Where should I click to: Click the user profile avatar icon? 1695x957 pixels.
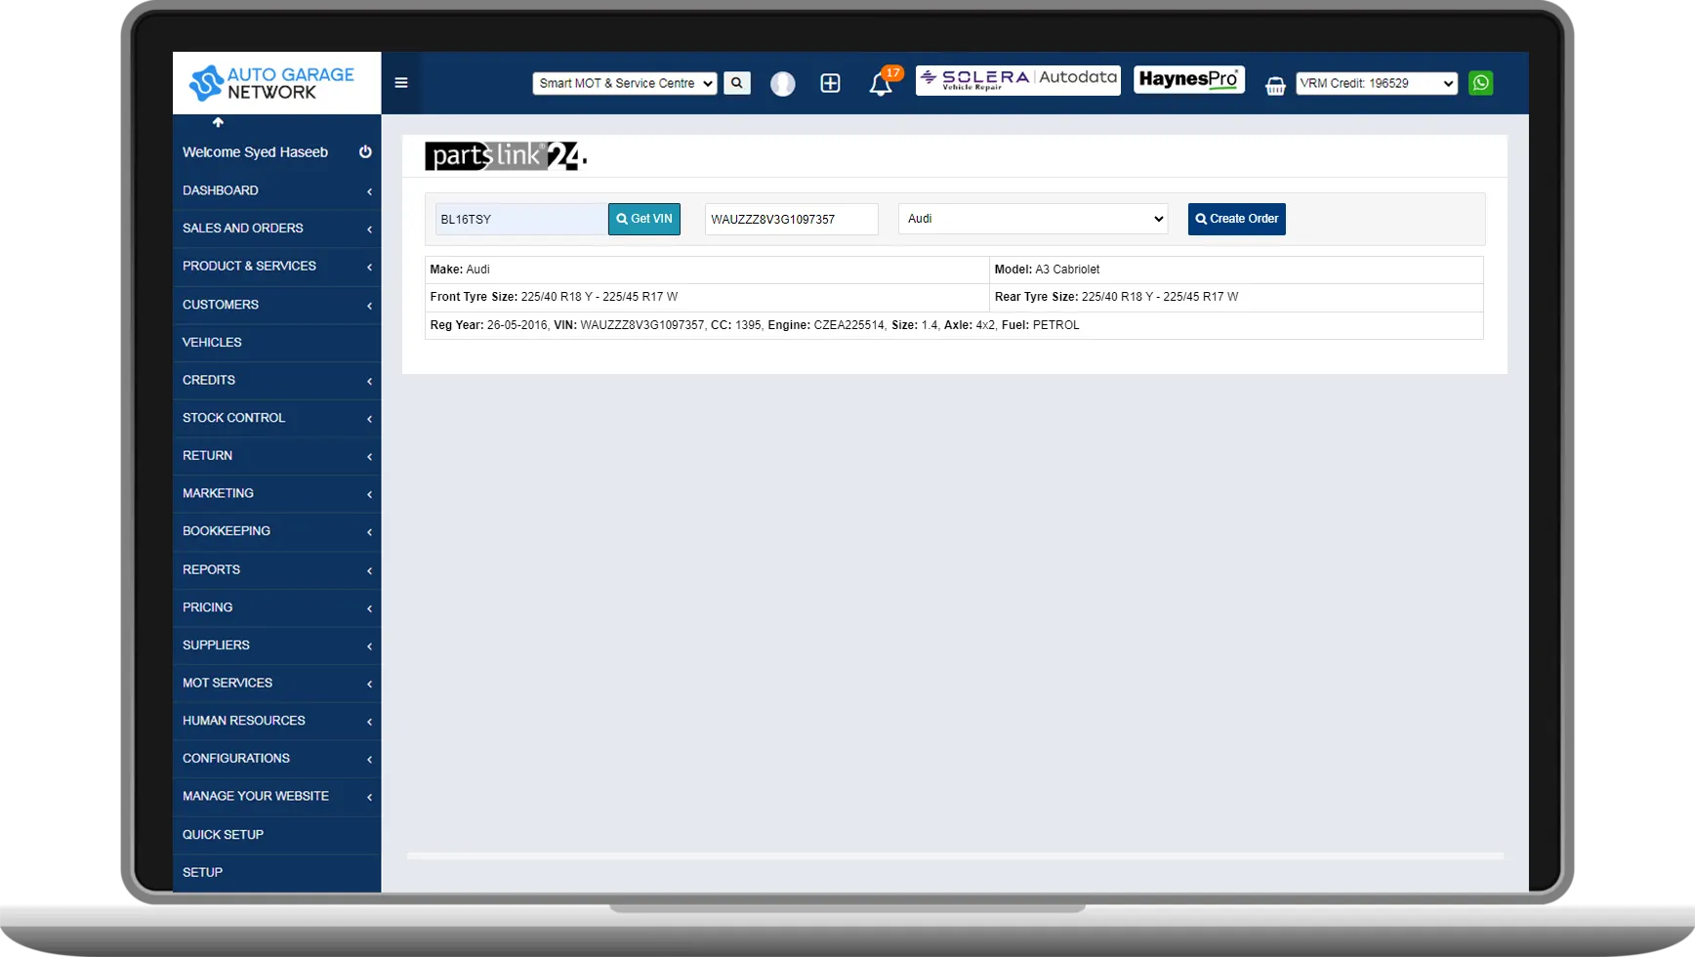pyautogui.click(x=782, y=84)
